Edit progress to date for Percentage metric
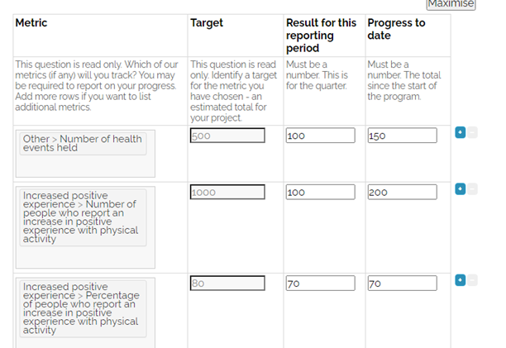 [x=401, y=284]
